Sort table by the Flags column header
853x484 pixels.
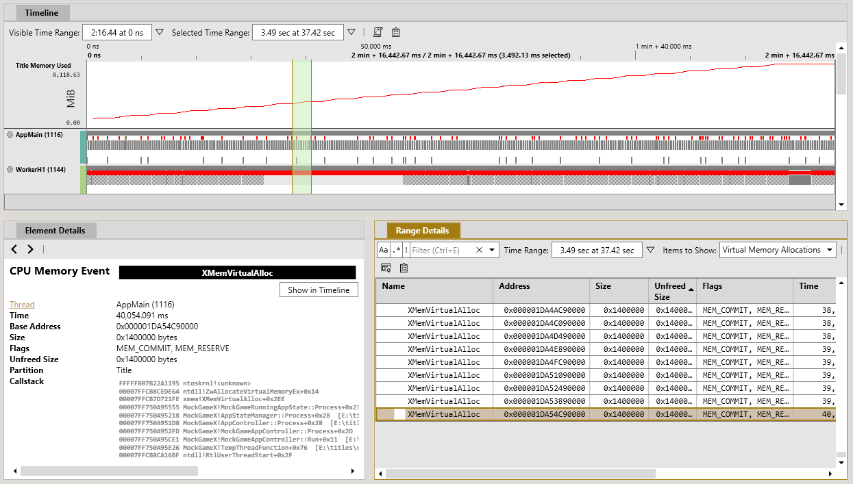(745, 290)
